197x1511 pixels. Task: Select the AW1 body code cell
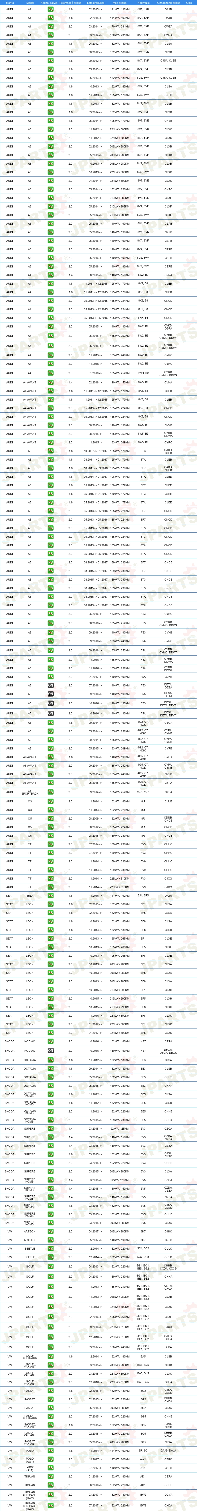(x=143, y=1459)
